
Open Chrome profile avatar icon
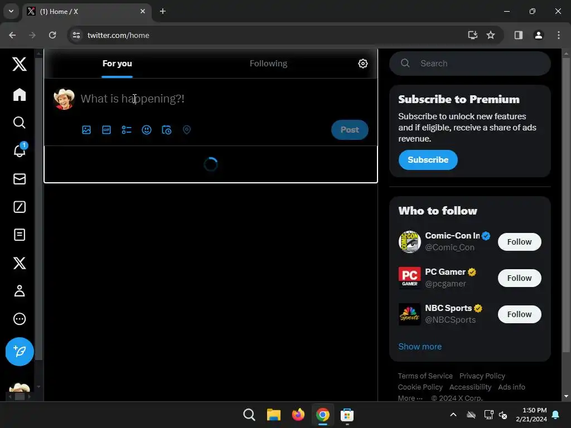click(x=538, y=35)
